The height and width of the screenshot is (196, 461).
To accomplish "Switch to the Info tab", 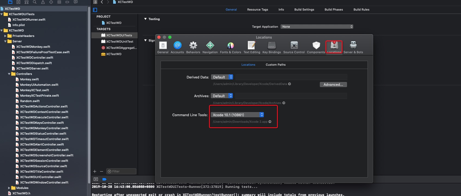I will (281, 10).
